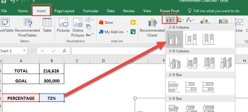Open the Name Box dropdown arrow
Viewport: 248px width, 112px height.
[24, 51]
